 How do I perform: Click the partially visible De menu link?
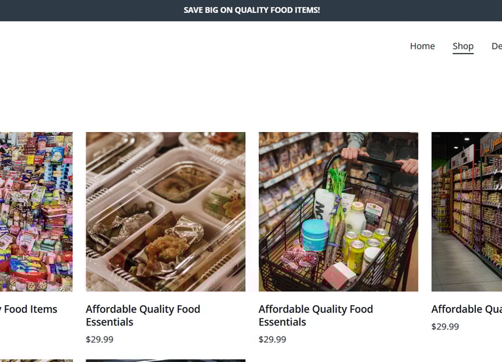click(x=497, y=46)
